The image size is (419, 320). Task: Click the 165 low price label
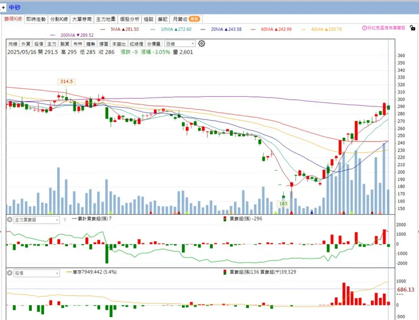283,204
